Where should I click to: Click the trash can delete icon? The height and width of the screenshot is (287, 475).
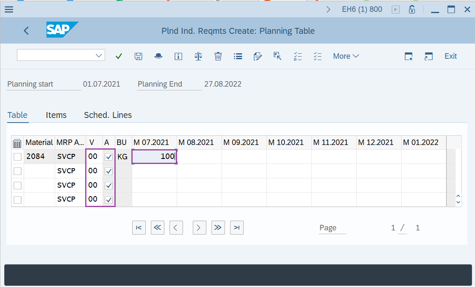[218, 56]
